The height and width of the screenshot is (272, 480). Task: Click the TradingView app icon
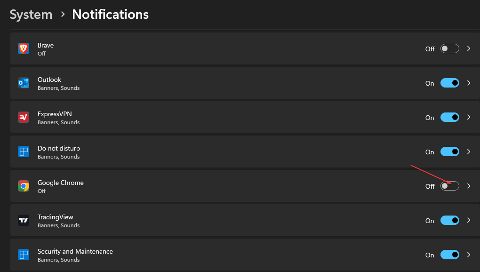point(24,220)
